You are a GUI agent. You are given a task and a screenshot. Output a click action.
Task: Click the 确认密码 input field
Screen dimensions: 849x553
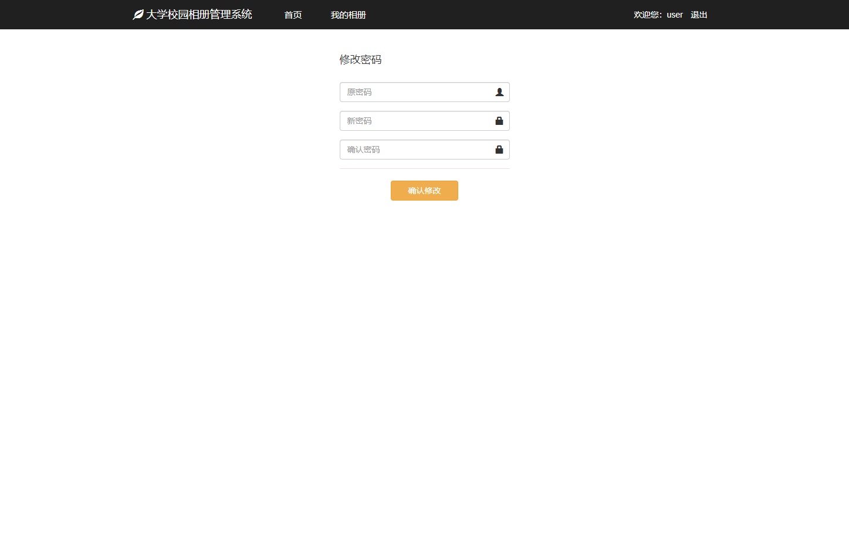[x=411, y=149]
